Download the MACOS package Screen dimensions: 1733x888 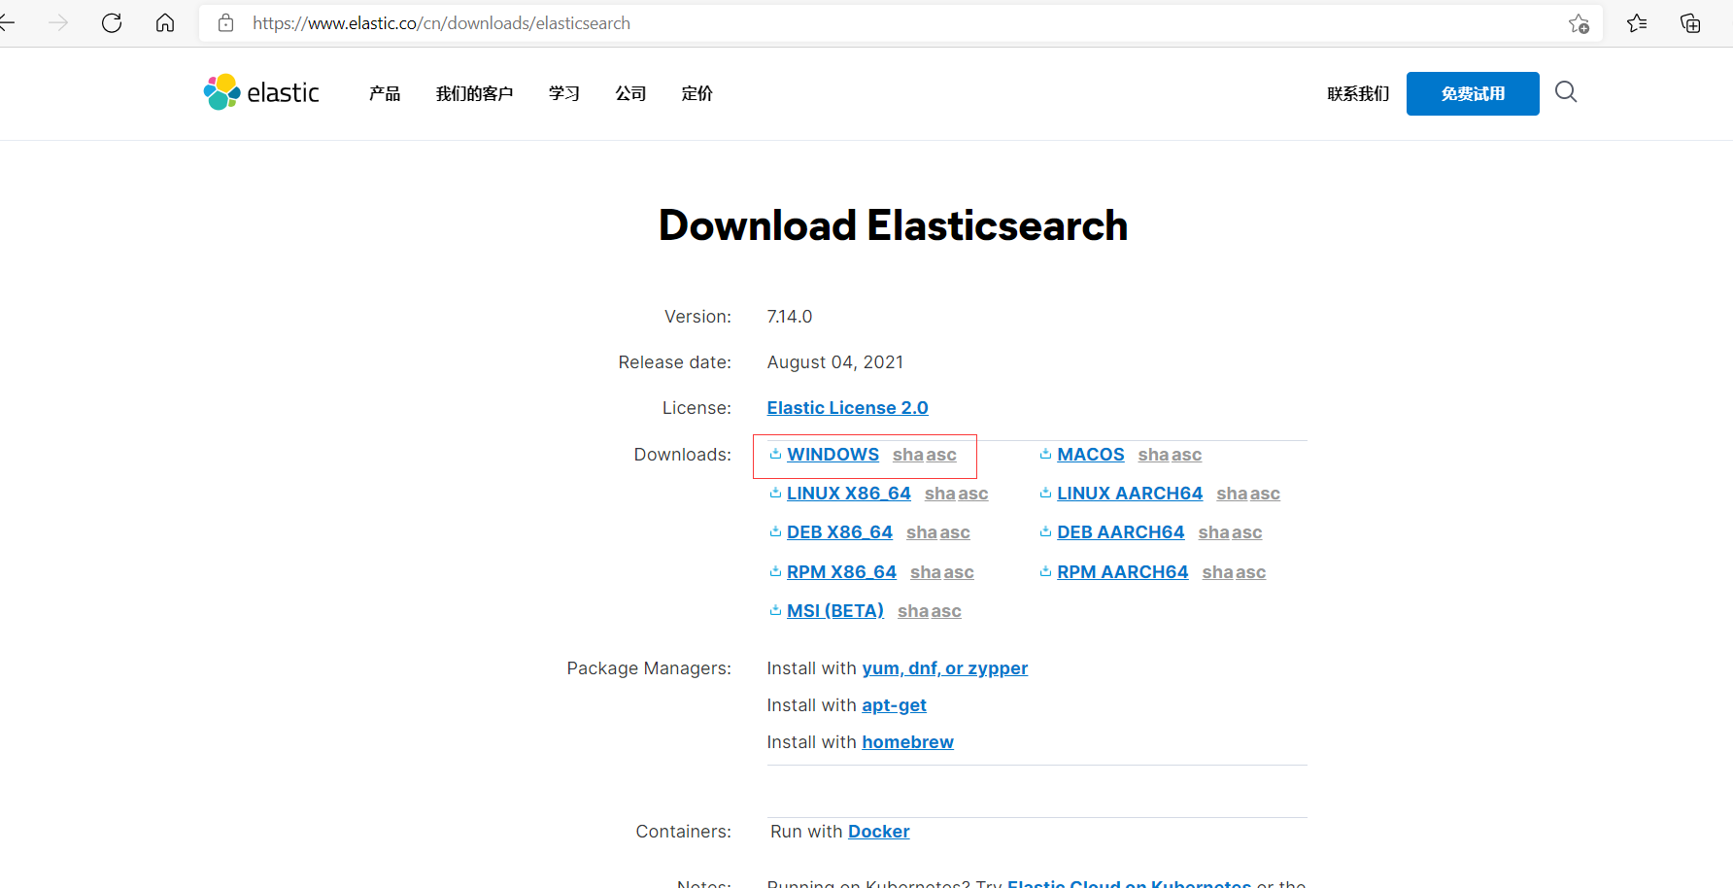[1091, 455]
